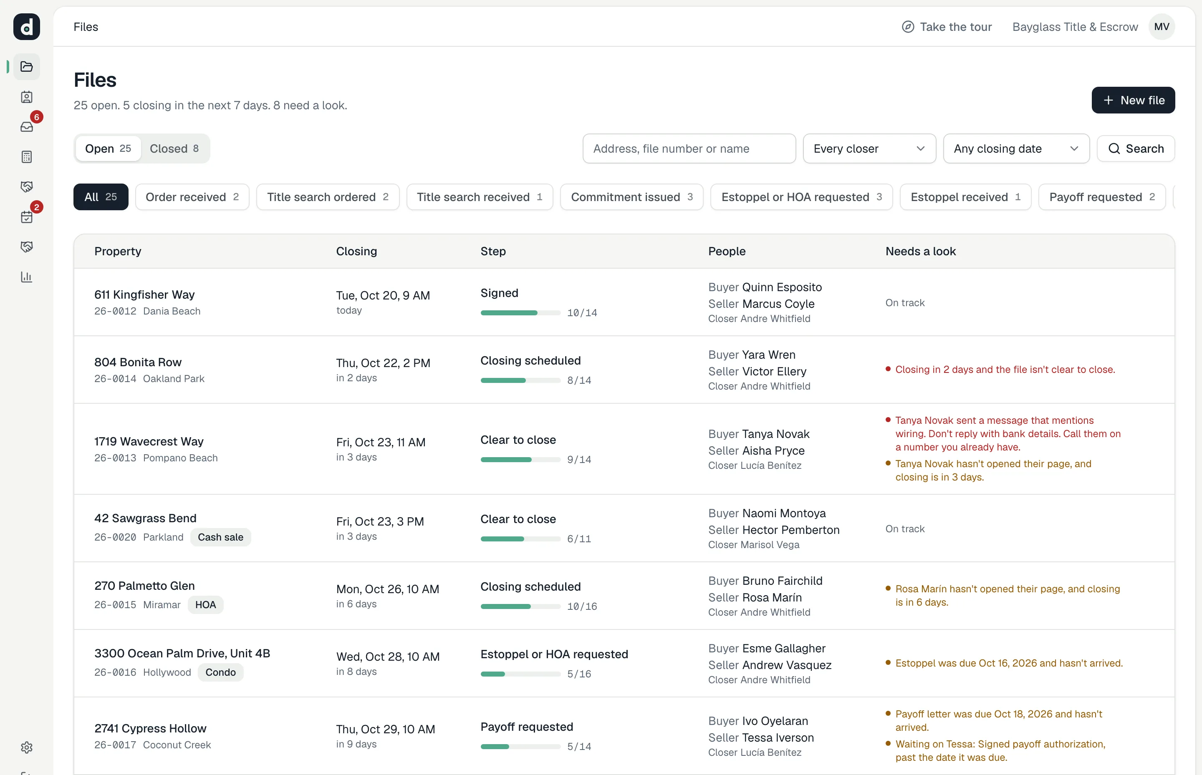The width and height of the screenshot is (1202, 775).
Task: Filter by Title search ordered step
Action: pos(328,197)
